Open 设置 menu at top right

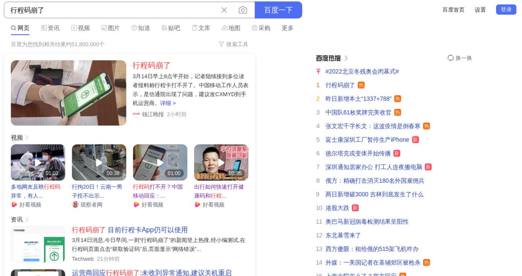(x=480, y=10)
